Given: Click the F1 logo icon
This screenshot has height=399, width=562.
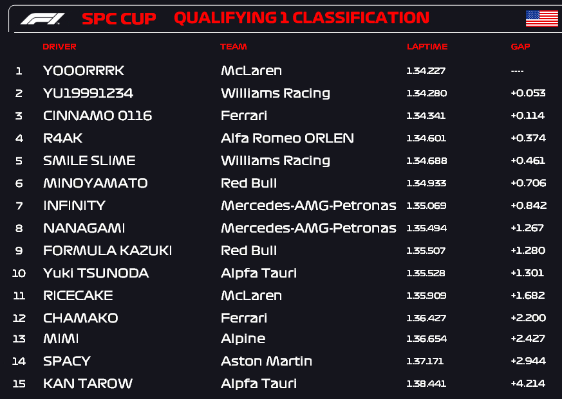Looking at the screenshot, I should pos(42,19).
